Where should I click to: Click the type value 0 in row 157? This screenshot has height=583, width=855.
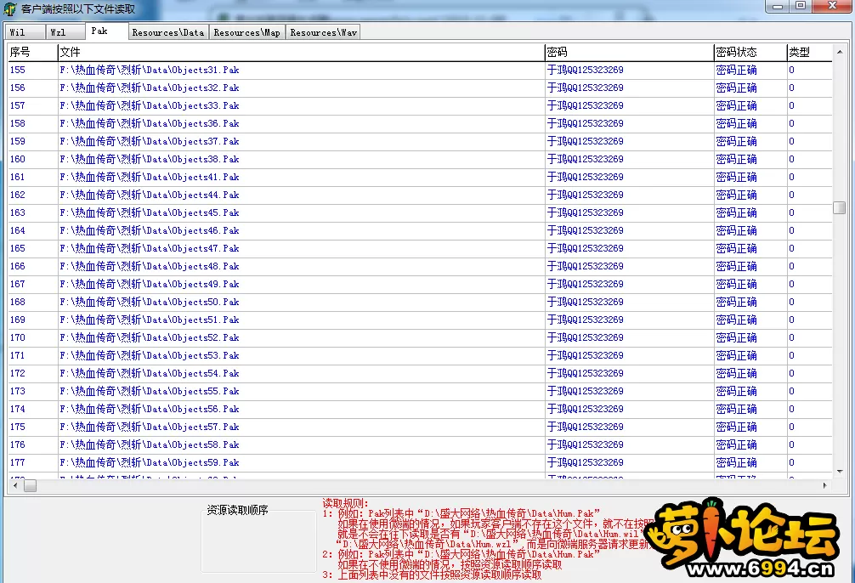pos(792,105)
